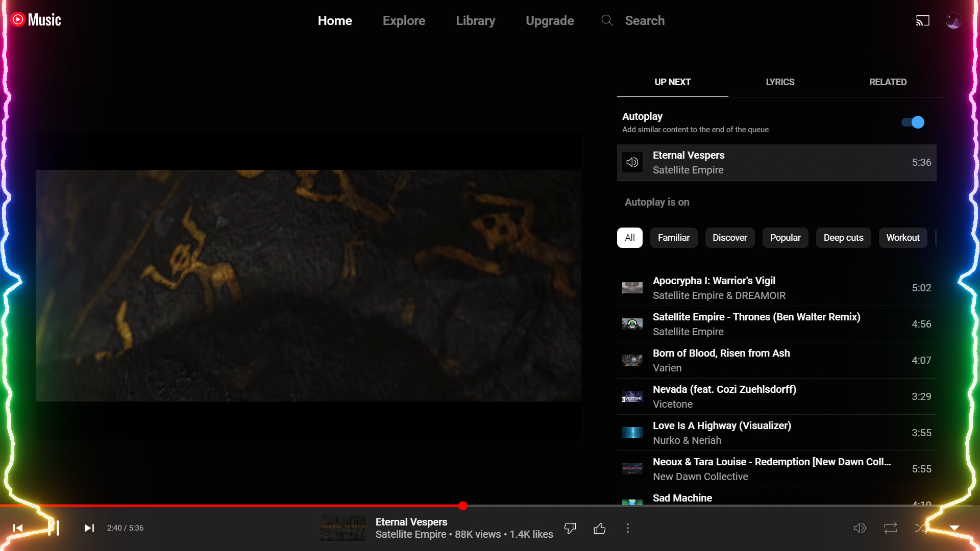Enable repeat for the queue

pyautogui.click(x=890, y=528)
